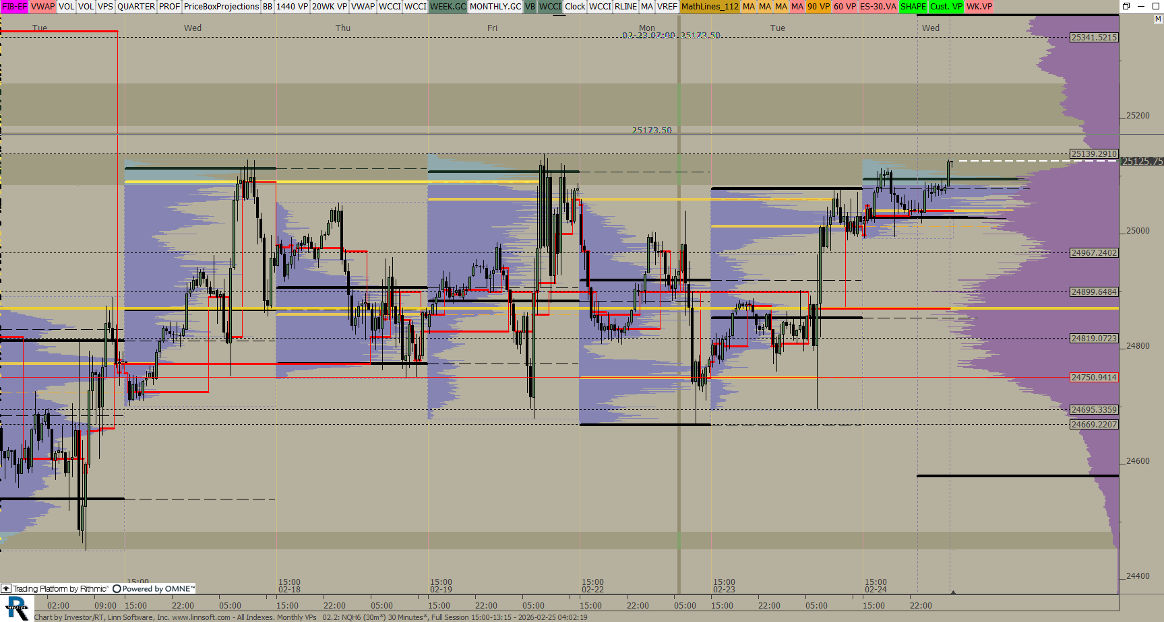Screen dimensions: 1164x622
Task: Click the OMNE circle logo icon
Action: click(x=117, y=588)
